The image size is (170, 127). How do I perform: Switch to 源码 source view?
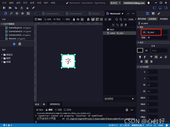66,19
